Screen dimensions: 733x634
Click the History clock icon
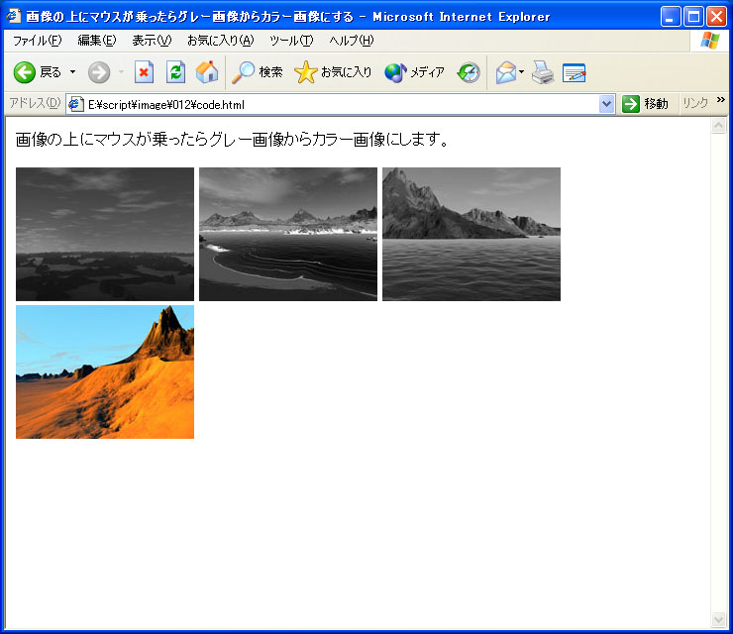pos(469,72)
